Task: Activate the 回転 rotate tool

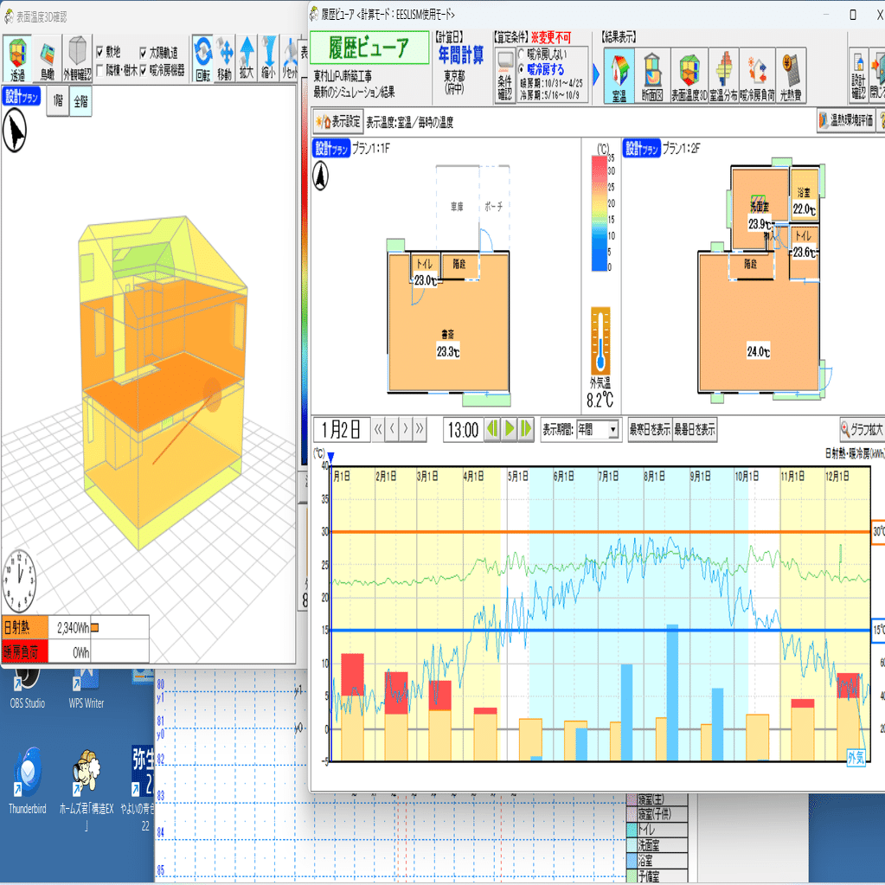Action: tap(203, 60)
